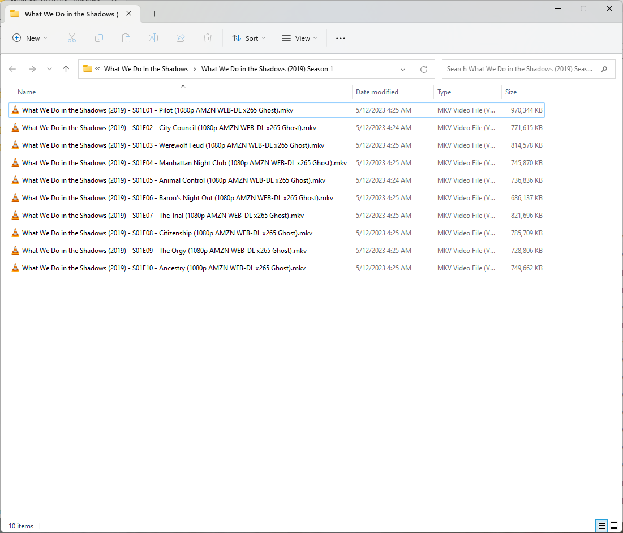Screen dimensions: 623x533
Task: Add a new File Explorer tab
Action: (x=154, y=14)
